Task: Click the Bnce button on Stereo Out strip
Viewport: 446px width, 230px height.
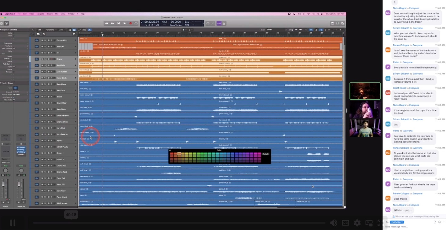Action: click(23, 199)
